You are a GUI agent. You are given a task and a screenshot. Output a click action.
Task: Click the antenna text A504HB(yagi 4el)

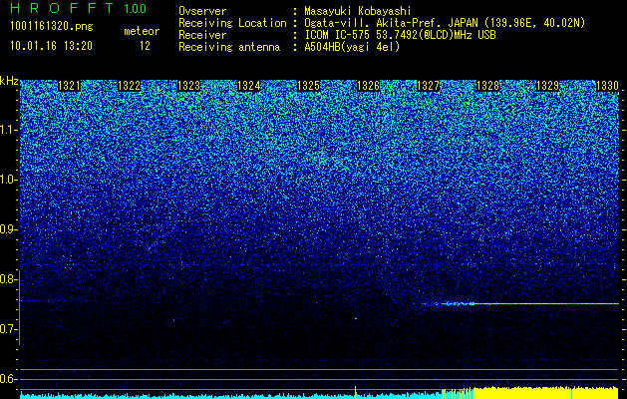[x=352, y=47]
